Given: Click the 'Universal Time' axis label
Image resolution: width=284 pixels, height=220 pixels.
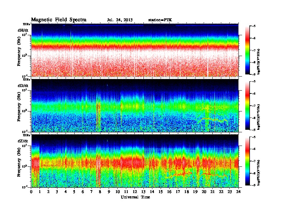Looking at the screenshot, I should tap(135, 197).
